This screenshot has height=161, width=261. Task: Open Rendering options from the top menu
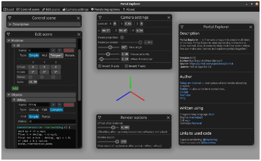(x=105, y=9)
